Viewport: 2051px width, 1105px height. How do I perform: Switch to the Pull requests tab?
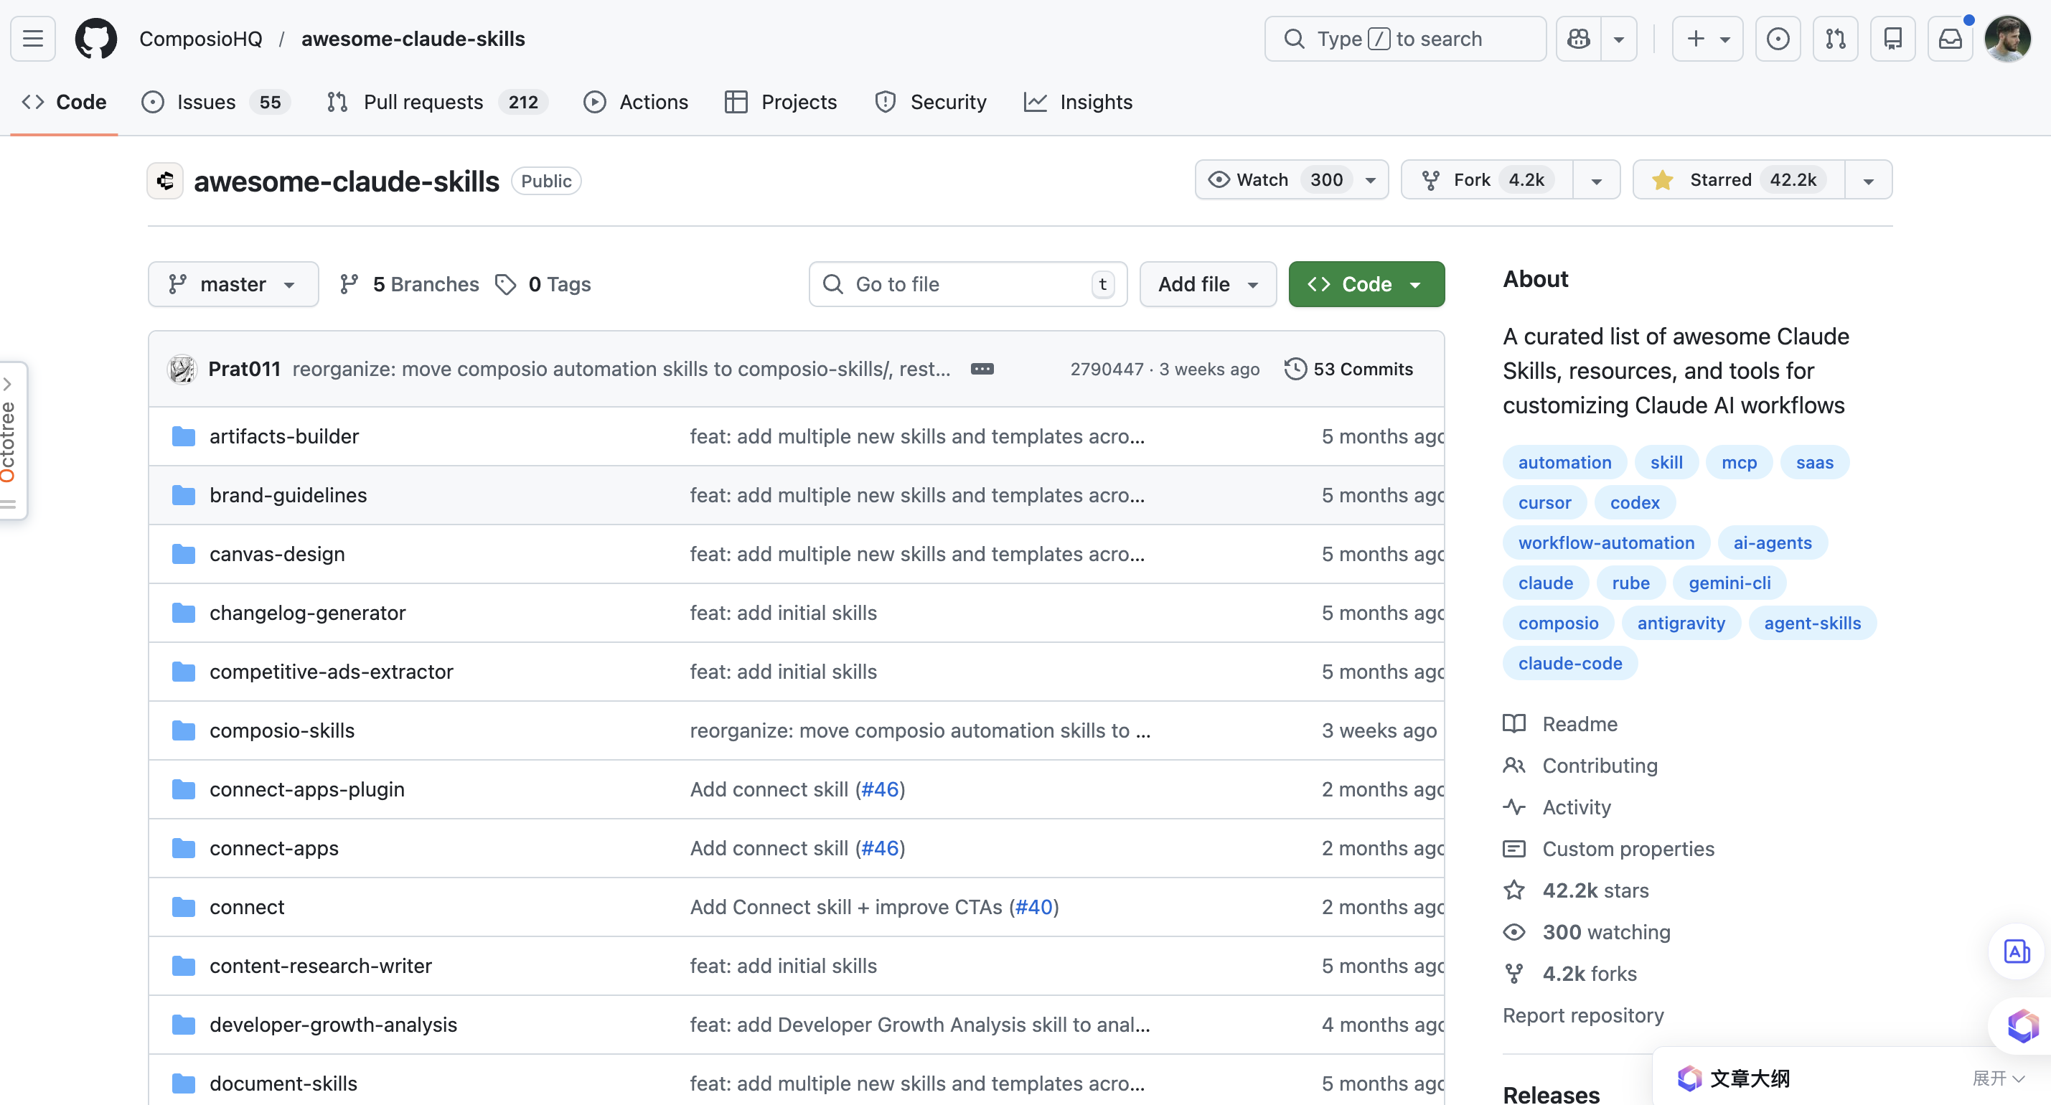point(437,102)
